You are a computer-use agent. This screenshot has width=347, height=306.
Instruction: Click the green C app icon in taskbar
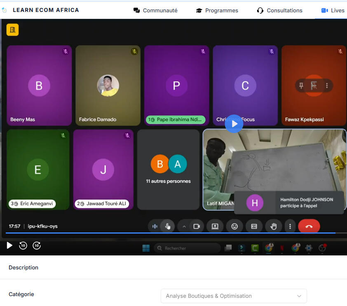[x=255, y=248]
